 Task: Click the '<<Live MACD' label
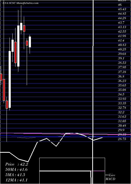(x=110, y=177)
